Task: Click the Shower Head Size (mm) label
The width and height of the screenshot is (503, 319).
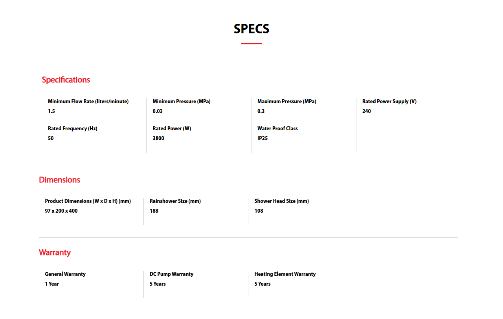Action: pyautogui.click(x=281, y=201)
